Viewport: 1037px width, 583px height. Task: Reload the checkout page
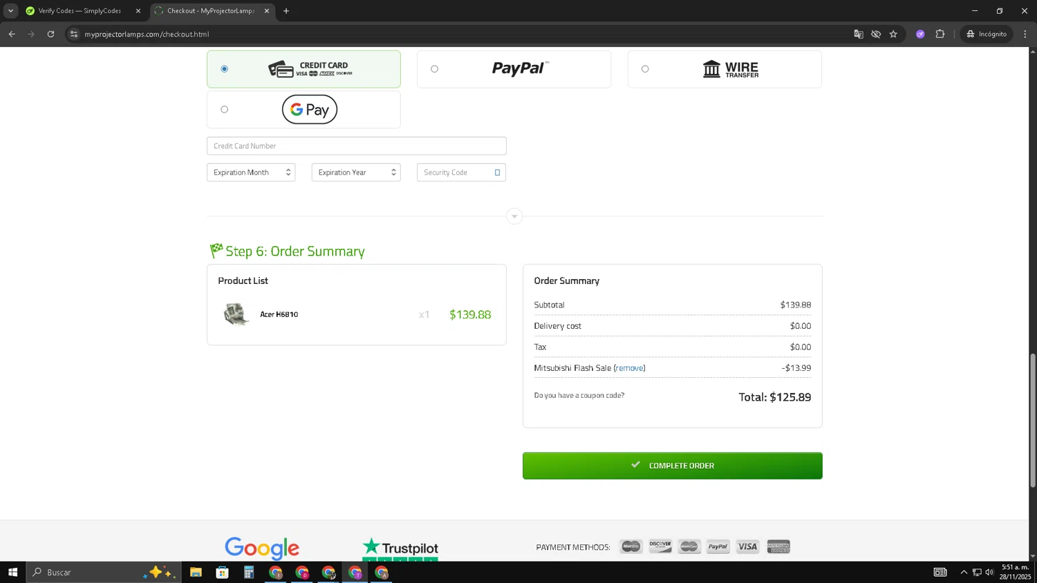(x=50, y=34)
